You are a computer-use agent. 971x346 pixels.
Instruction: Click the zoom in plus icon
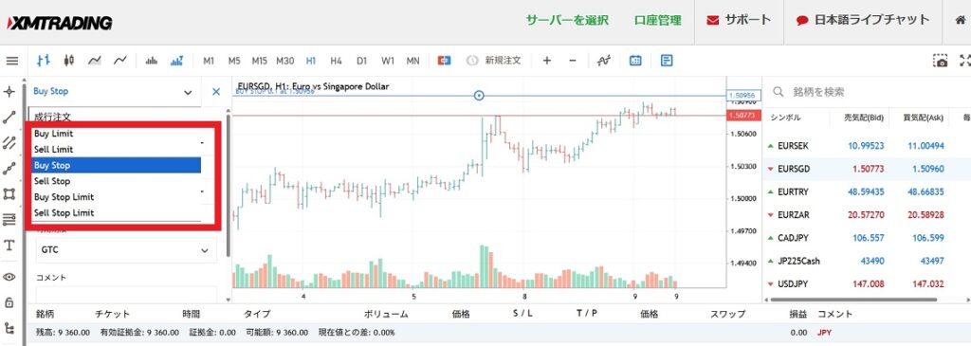pos(547,61)
